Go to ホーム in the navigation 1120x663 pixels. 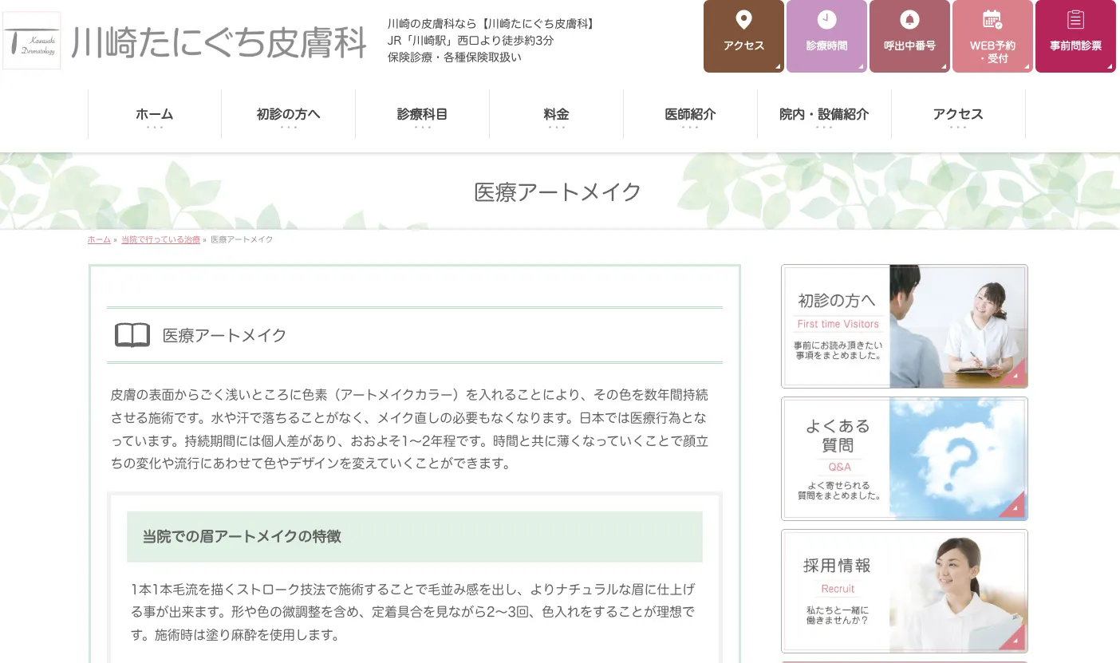coord(155,115)
